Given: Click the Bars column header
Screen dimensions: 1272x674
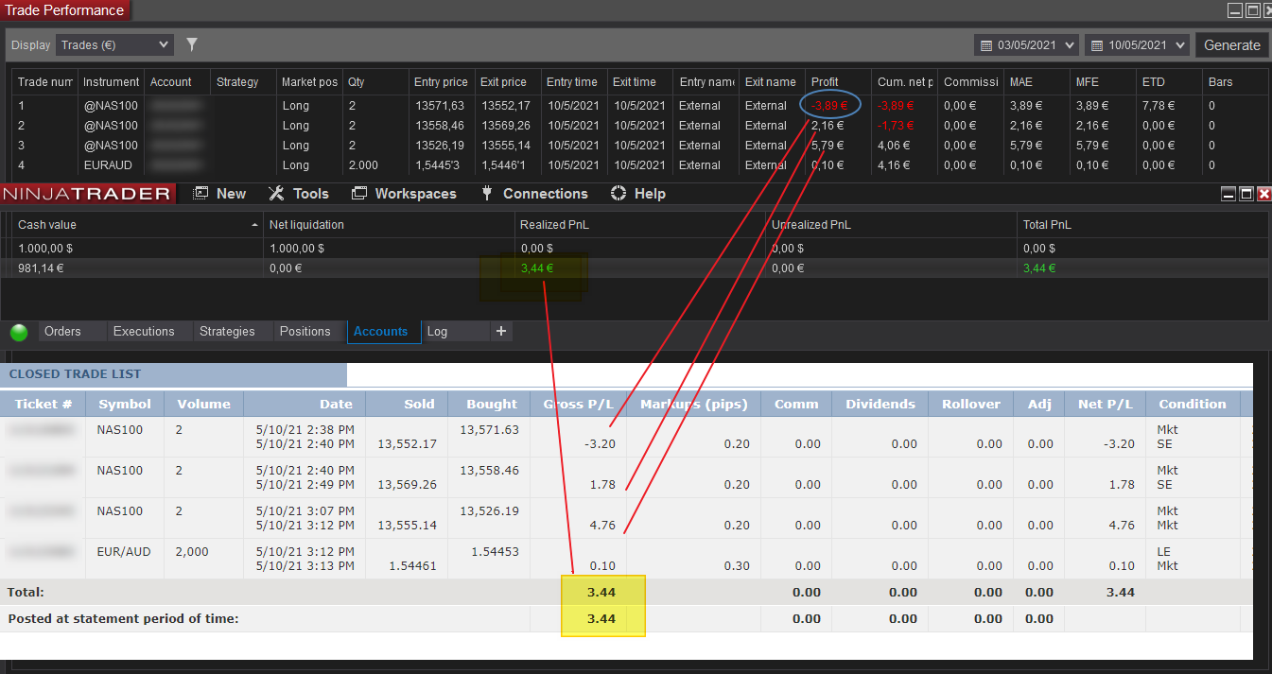Looking at the screenshot, I should click(1235, 82).
